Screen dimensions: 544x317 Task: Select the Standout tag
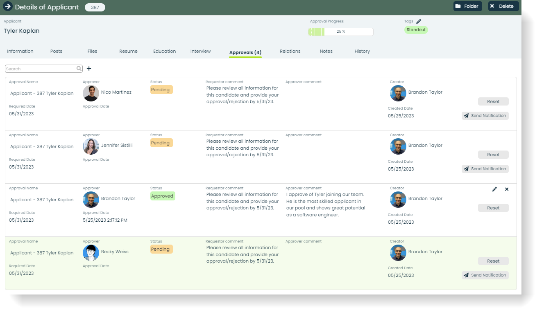(x=416, y=29)
